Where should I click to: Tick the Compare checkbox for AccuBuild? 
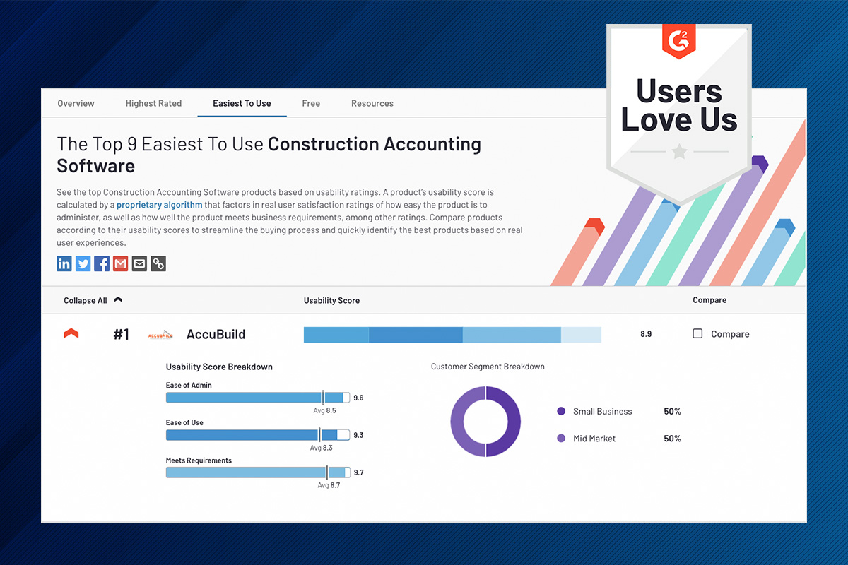click(x=697, y=333)
